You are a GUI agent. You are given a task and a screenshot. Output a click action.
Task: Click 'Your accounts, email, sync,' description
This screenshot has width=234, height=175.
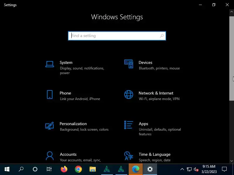tap(80, 160)
